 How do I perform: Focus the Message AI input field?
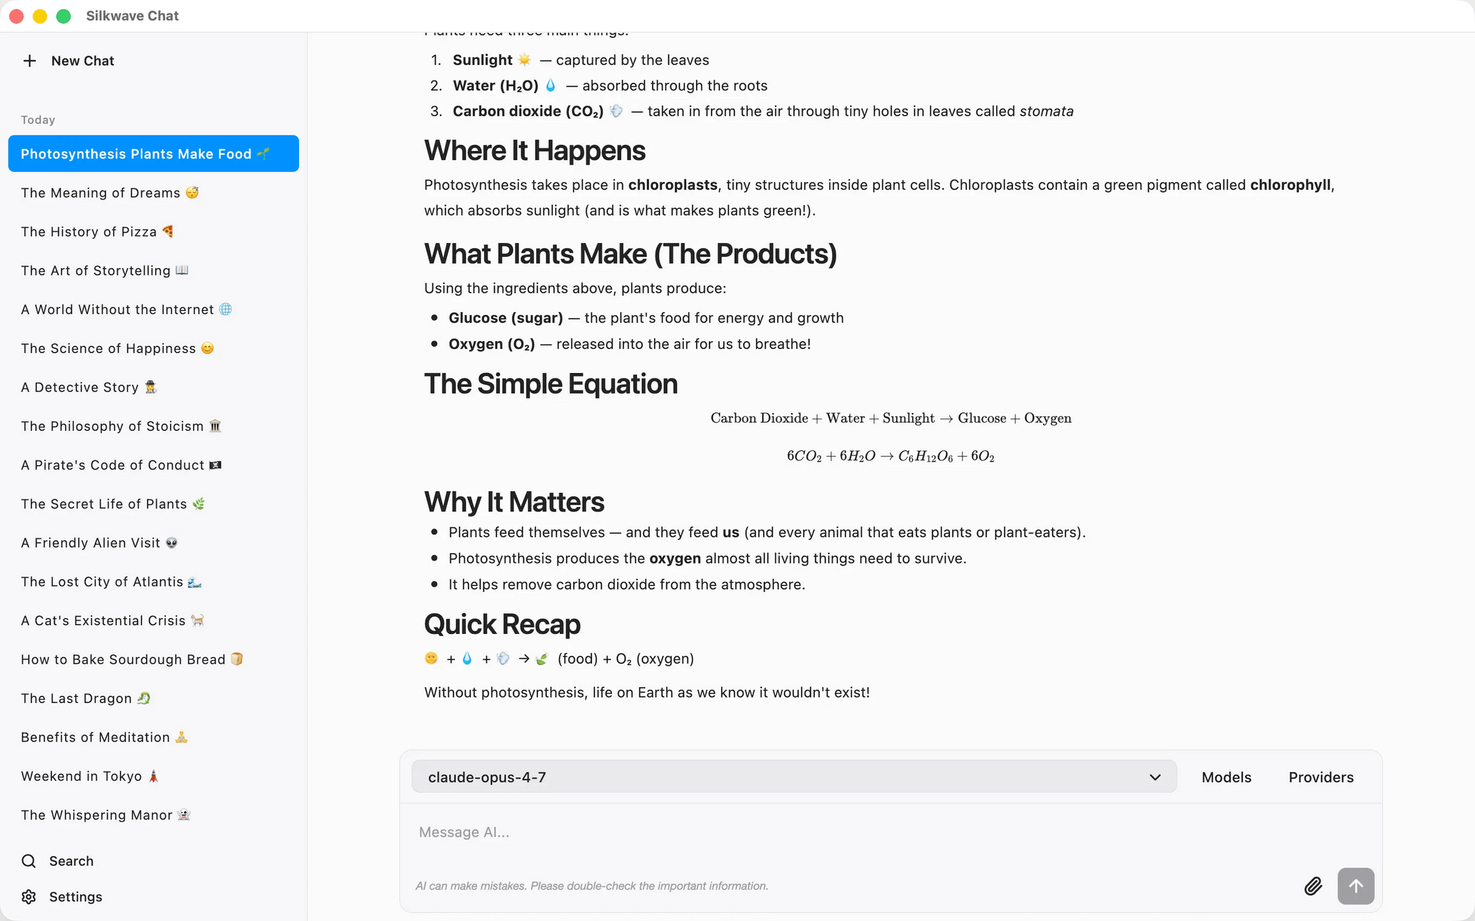tap(891, 832)
